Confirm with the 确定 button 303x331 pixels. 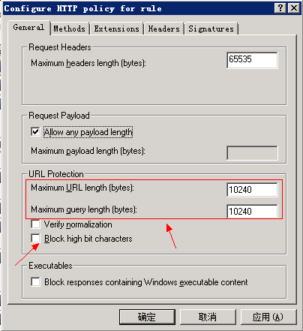pyautogui.click(x=147, y=317)
